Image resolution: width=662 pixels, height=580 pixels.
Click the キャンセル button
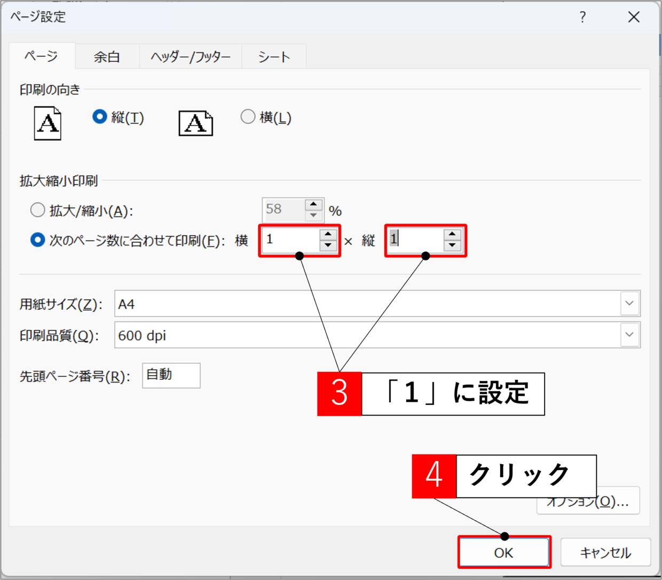[605, 552]
